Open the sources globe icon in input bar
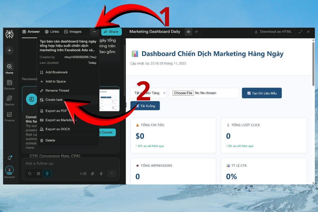The image size is (318, 212). point(83,174)
